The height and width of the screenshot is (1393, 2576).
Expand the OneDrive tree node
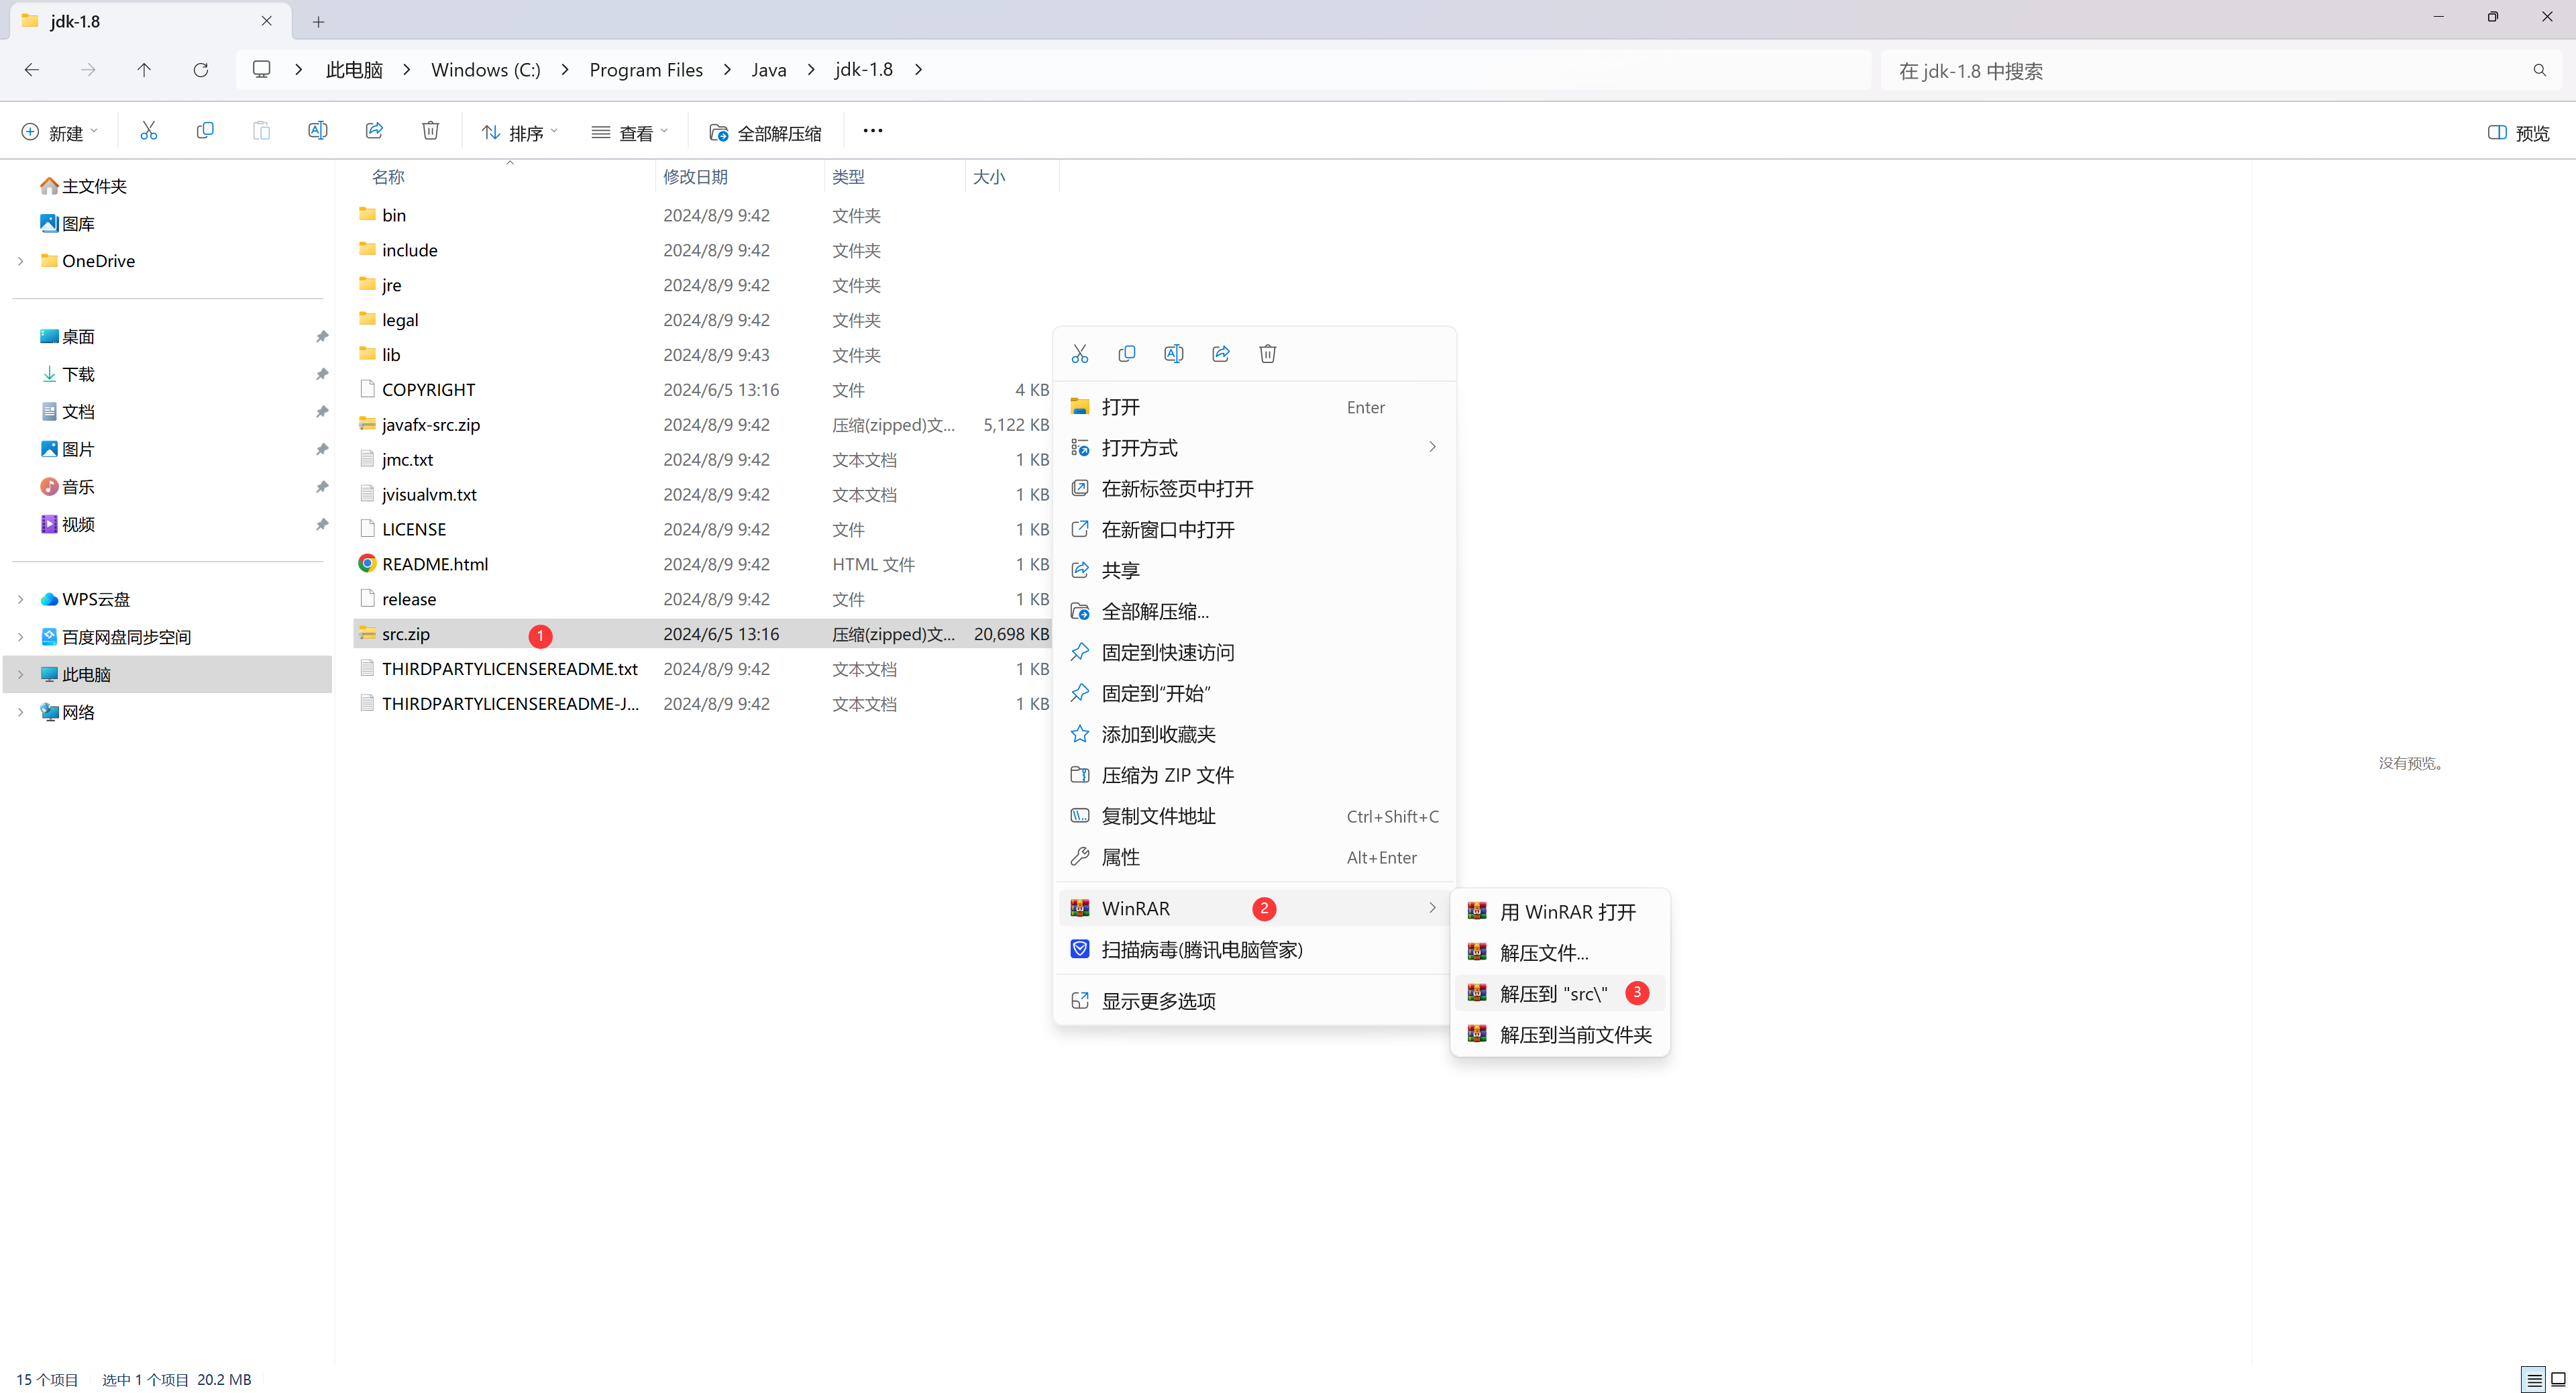point(20,261)
